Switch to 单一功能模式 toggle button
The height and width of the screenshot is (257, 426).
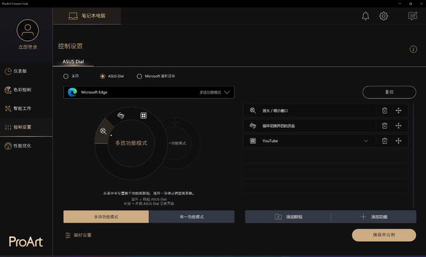coord(191,217)
